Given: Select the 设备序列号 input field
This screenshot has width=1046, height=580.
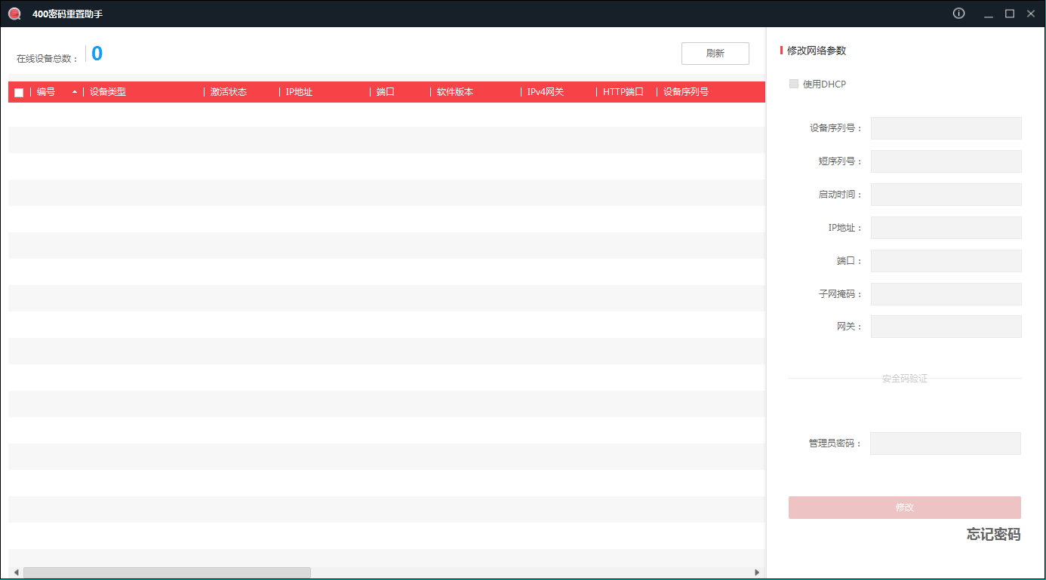Looking at the screenshot, I should coord(946,128).
